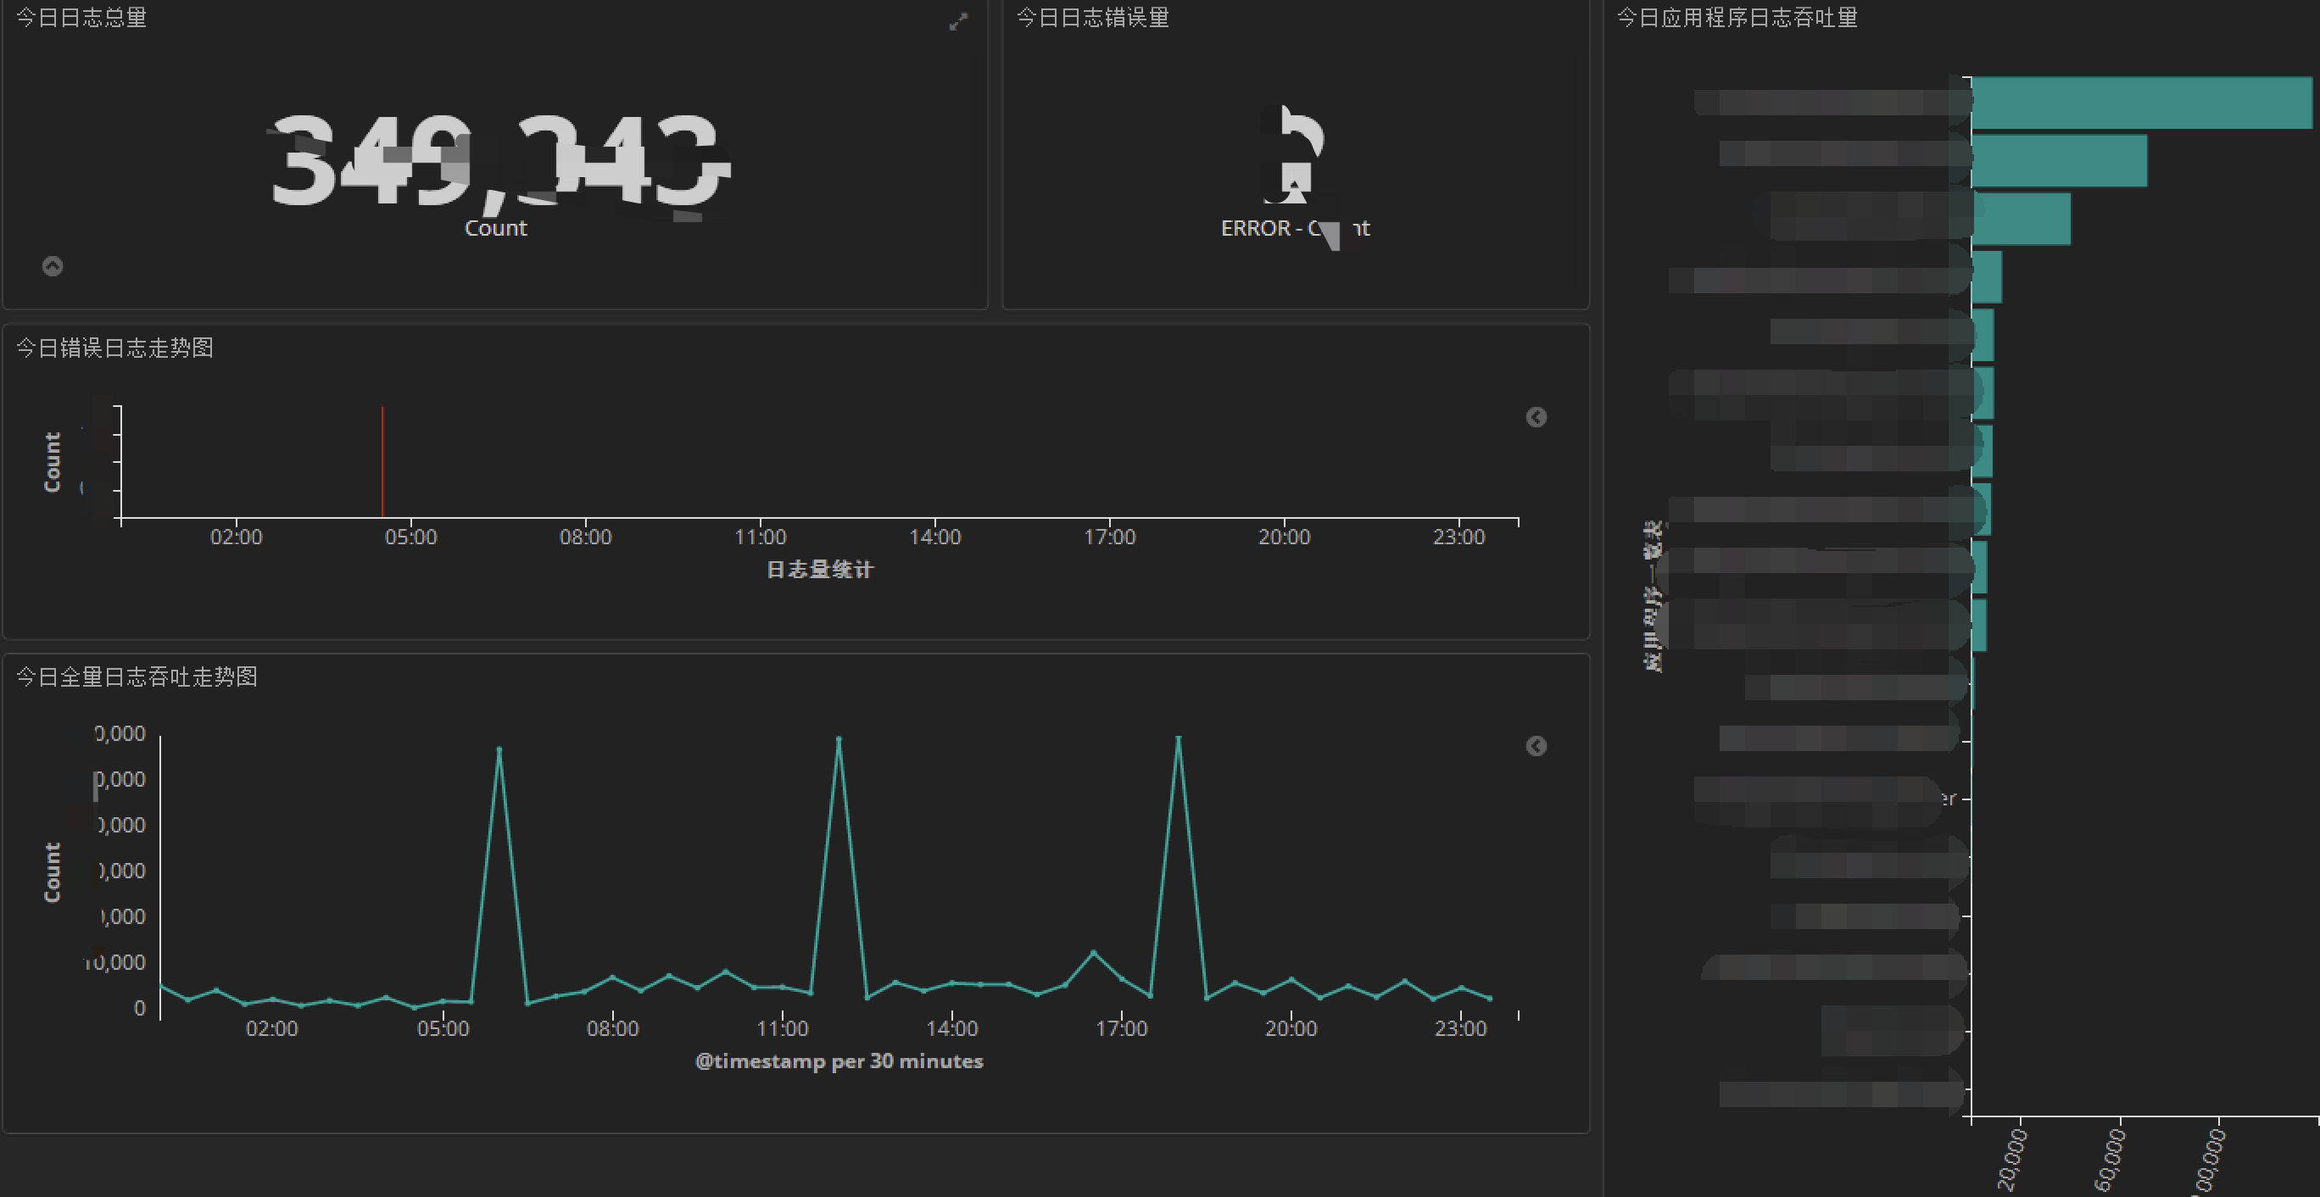Click the second-longest teal bar
The height and width of the screenshot is (1197, 2320).
click(x=2059, y=161)
